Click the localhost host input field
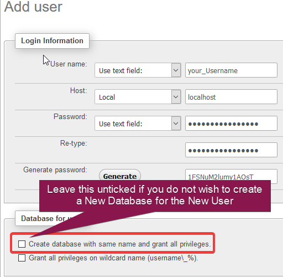Image resolution: width=283 pixels, height=277 pixels. pyautogui.click(x=231, y=97)
